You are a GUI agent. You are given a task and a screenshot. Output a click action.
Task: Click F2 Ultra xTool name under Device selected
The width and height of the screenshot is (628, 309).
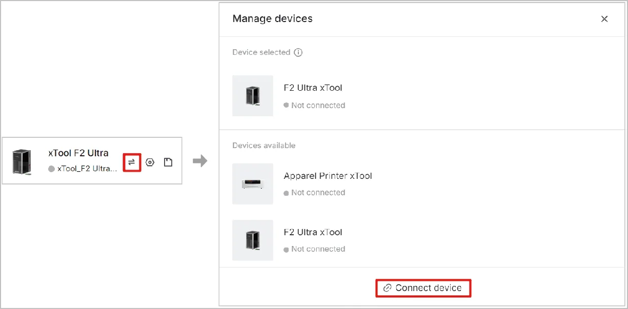pos(313,88)
